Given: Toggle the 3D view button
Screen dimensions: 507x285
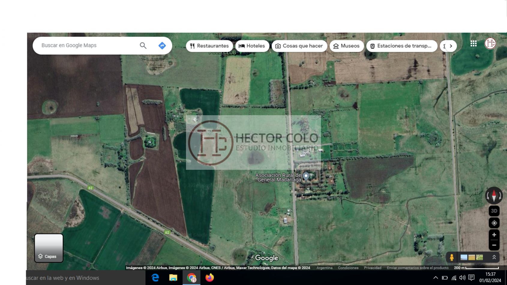Looking at the screenshot, I should click(494, 211).
